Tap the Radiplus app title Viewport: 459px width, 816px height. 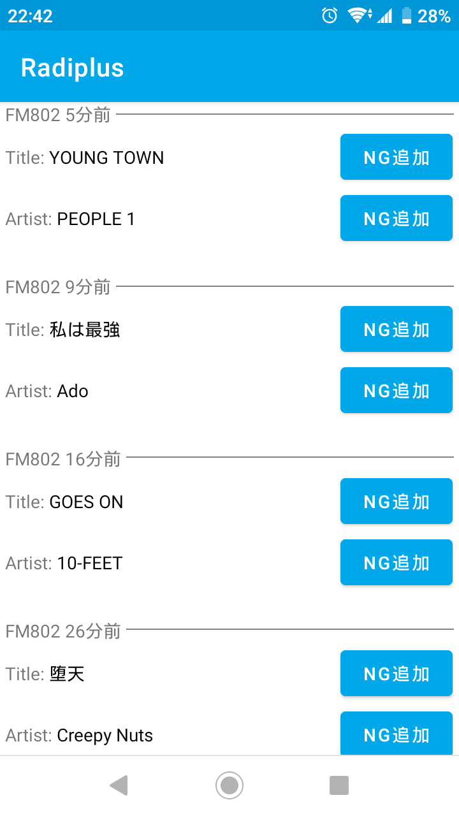(72, 68)
